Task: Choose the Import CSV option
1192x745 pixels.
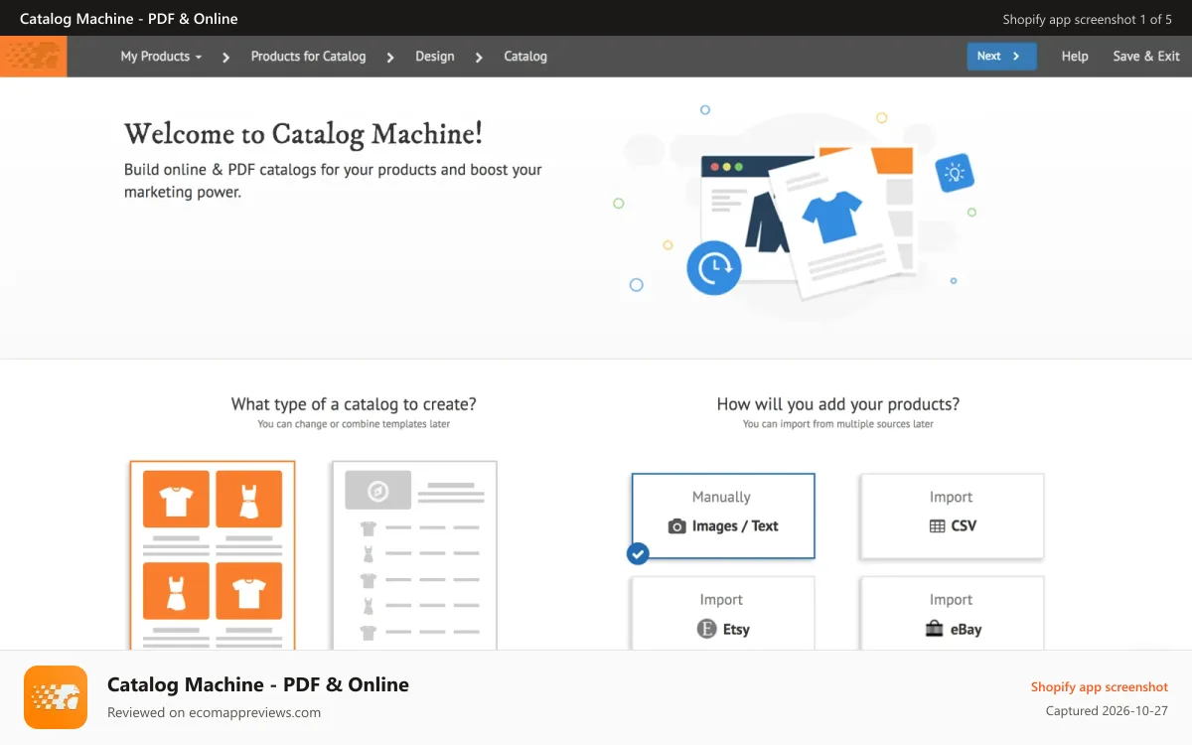Action: click(x=952, y=516)
